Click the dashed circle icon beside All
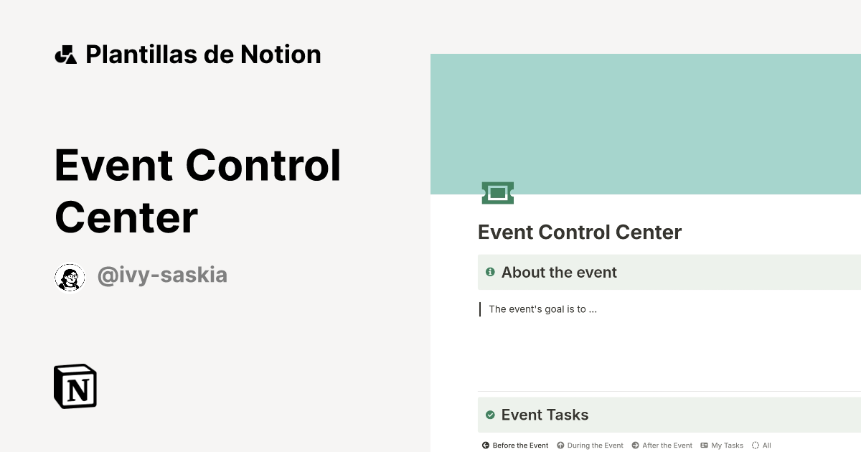861x452 pixels. click(x=756, y=446)
